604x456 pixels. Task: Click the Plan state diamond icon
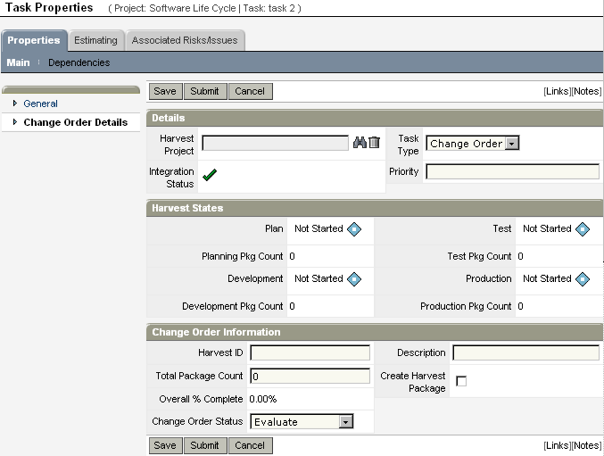coord(354,229)
